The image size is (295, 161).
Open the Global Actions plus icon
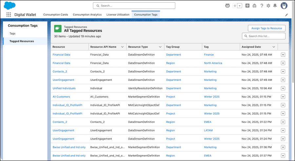click(247, 6)
